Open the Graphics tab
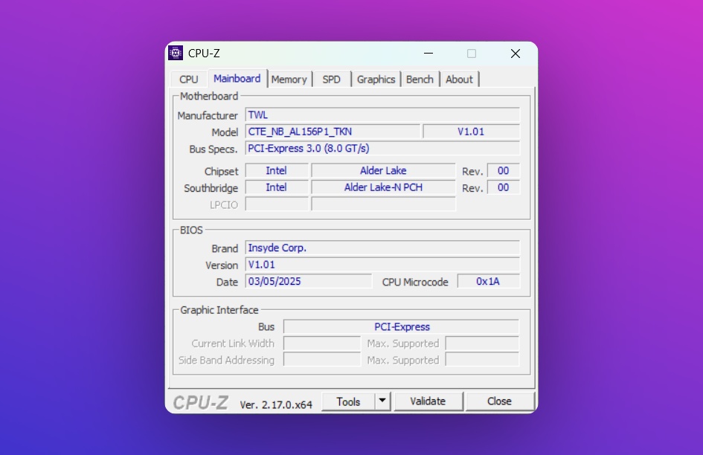The height and width of the screenshot is (455, 703). [x=376, y=80]
